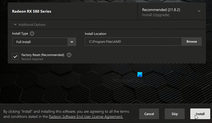The image size is (212, 123).
Task: Uncheck the Factory Reset (Recommended) checkbox
Action: point(15,56)
